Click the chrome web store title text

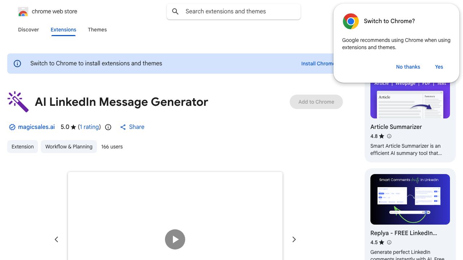click(55, 12)
